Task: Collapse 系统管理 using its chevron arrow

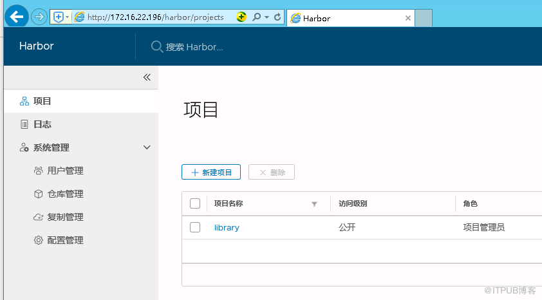Action: [x=147, y=147]
